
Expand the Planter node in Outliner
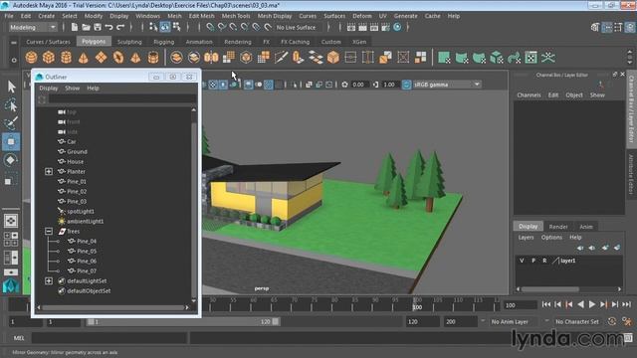coord(49,172)
